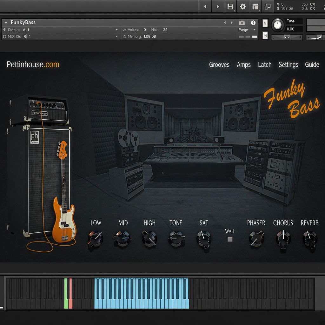This screenshot has width=325, height=325.
Task: Open the save (floppy disk) menu
Action: 230,7
